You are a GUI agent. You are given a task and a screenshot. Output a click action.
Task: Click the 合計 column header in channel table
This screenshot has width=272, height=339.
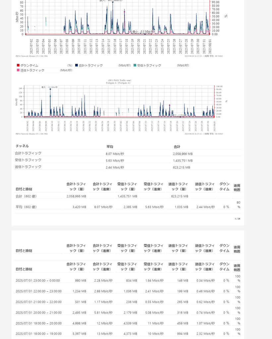pyautogui.click(x=177, y=147)
